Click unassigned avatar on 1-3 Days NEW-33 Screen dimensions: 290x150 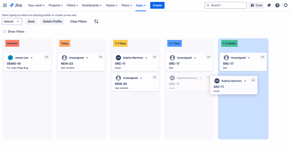(119, 78)
